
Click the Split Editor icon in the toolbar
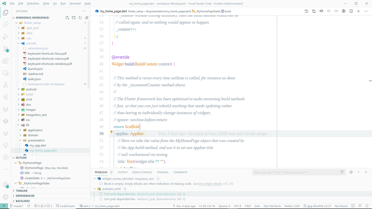click(x=351, y=11)
